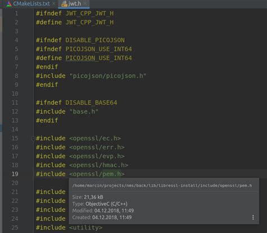267x233 pixels.
Task: Click the highlighted pem.h in line 19
Action: click(112, 174)
